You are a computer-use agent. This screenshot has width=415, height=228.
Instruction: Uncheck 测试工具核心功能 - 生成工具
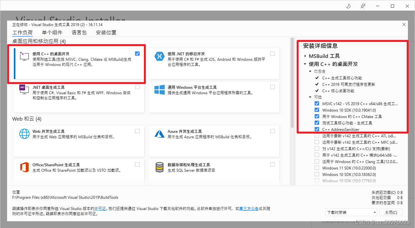[317, 123]
